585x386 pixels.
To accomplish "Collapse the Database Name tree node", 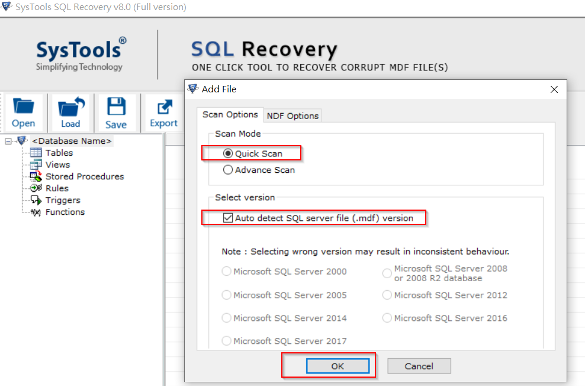I will click(8, 141).
